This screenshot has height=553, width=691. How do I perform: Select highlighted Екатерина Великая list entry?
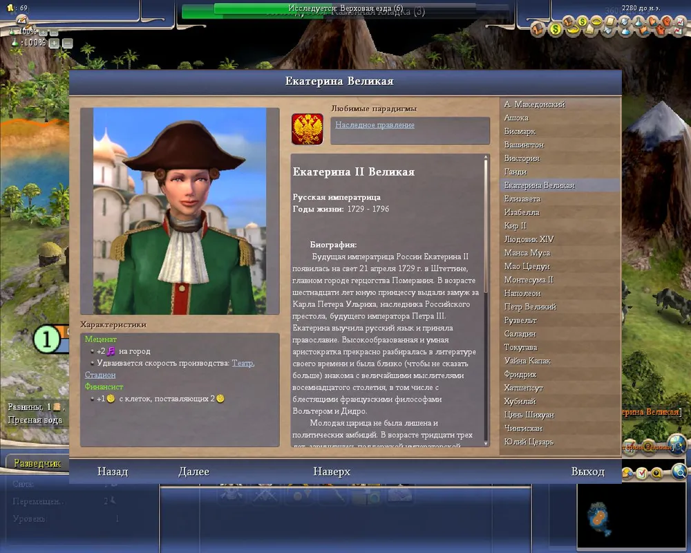point(560,185)
